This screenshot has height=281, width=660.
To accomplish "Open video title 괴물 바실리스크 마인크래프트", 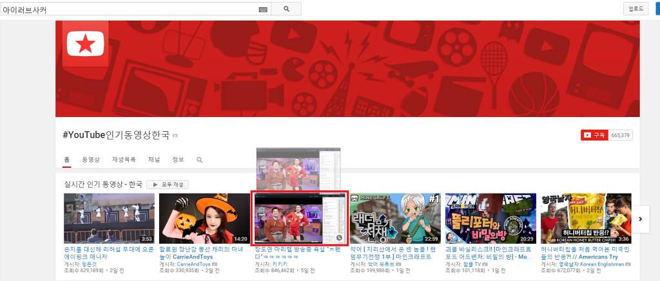I will (490, 253).
